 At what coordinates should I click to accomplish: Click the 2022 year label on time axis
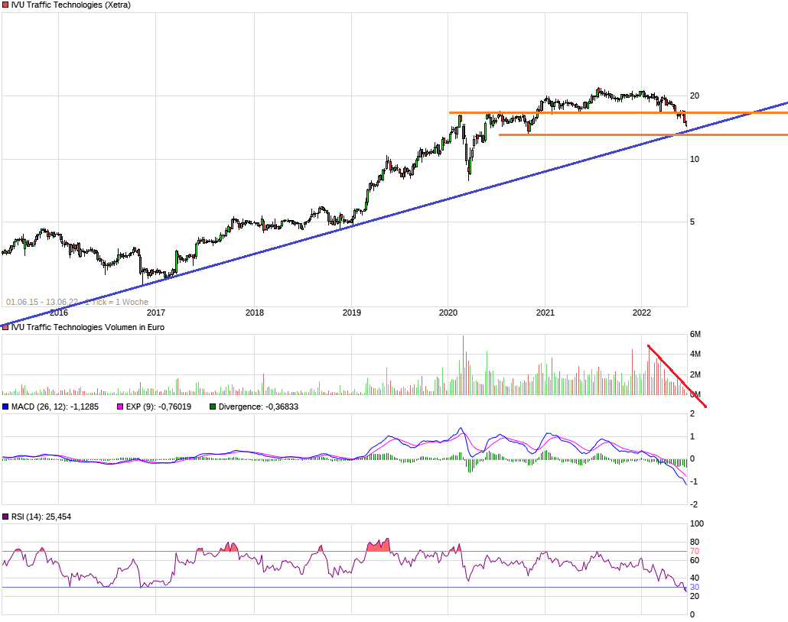click(x=642, y=313)
